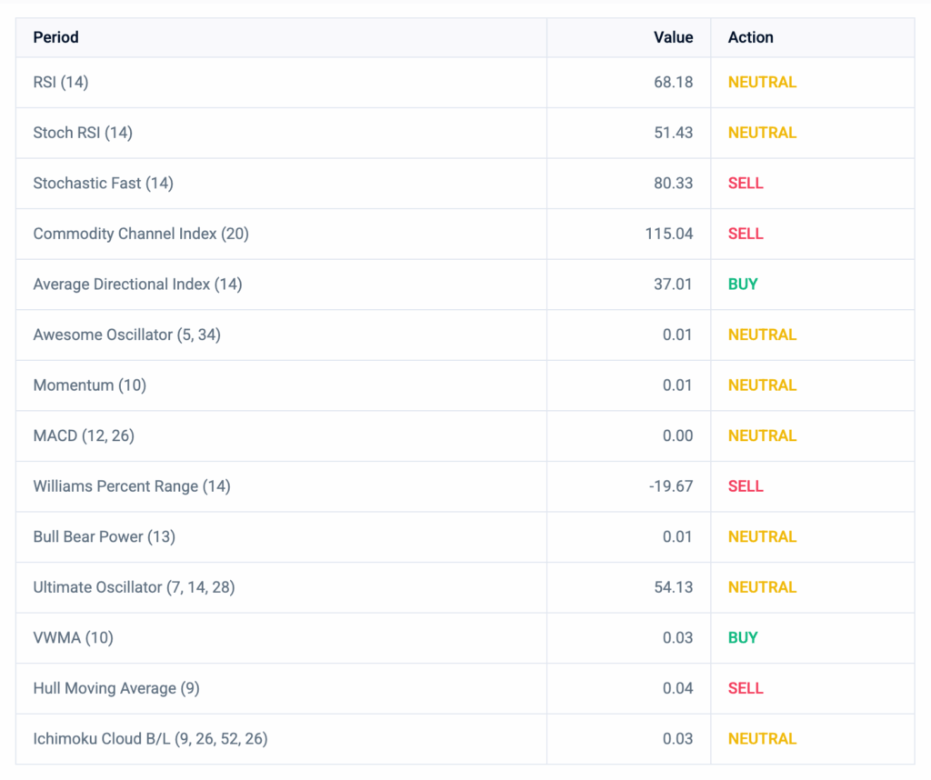The height and width of the screenshot is (780, 931).
Task: Click NEUTRAL in Awesome Oscillator row
Action: (x=763, y=335)
